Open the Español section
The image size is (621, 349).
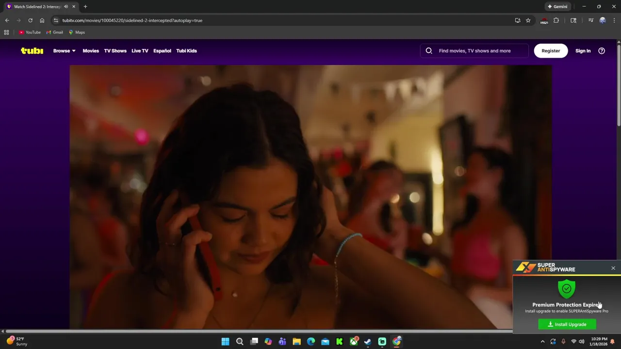162,50
